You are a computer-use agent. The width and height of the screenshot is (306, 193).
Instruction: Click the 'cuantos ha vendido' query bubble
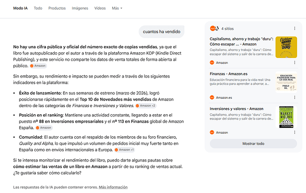(161, 31)
